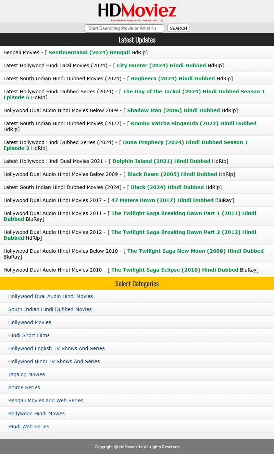Click the SEARCH button
274x454 pixels.
(x=178, y=28)
